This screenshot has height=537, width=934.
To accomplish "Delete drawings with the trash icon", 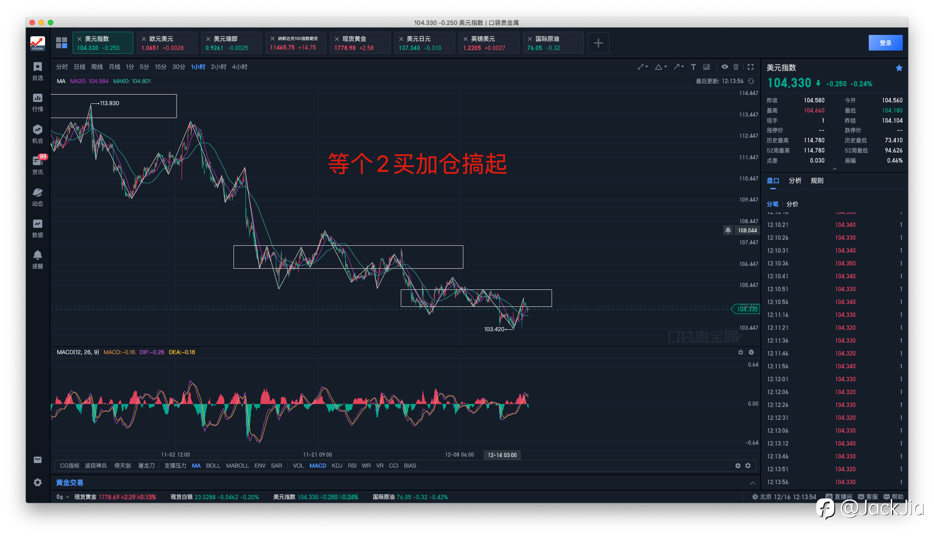I will [x=736, y=67].
